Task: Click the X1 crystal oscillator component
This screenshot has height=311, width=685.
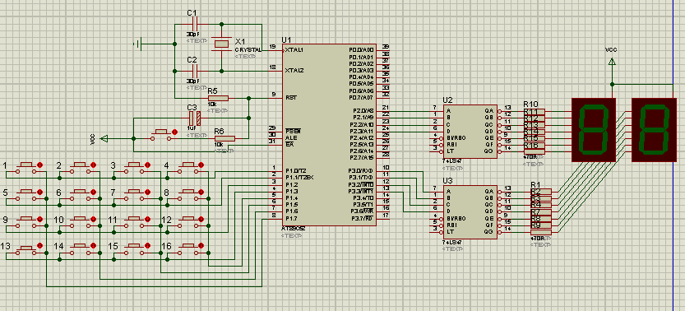Action: pyautogui.click(x=221, y=44)
